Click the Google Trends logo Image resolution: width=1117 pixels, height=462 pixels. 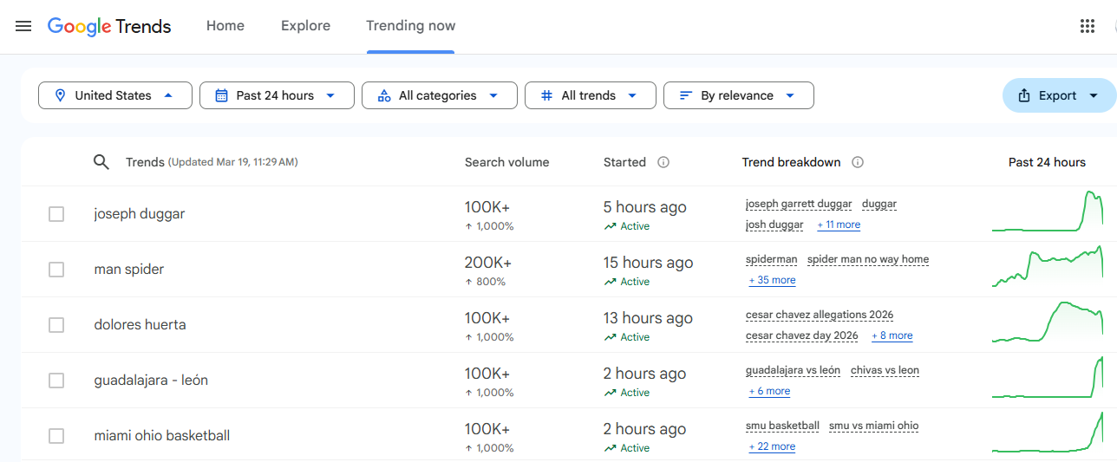coord(109,26)
